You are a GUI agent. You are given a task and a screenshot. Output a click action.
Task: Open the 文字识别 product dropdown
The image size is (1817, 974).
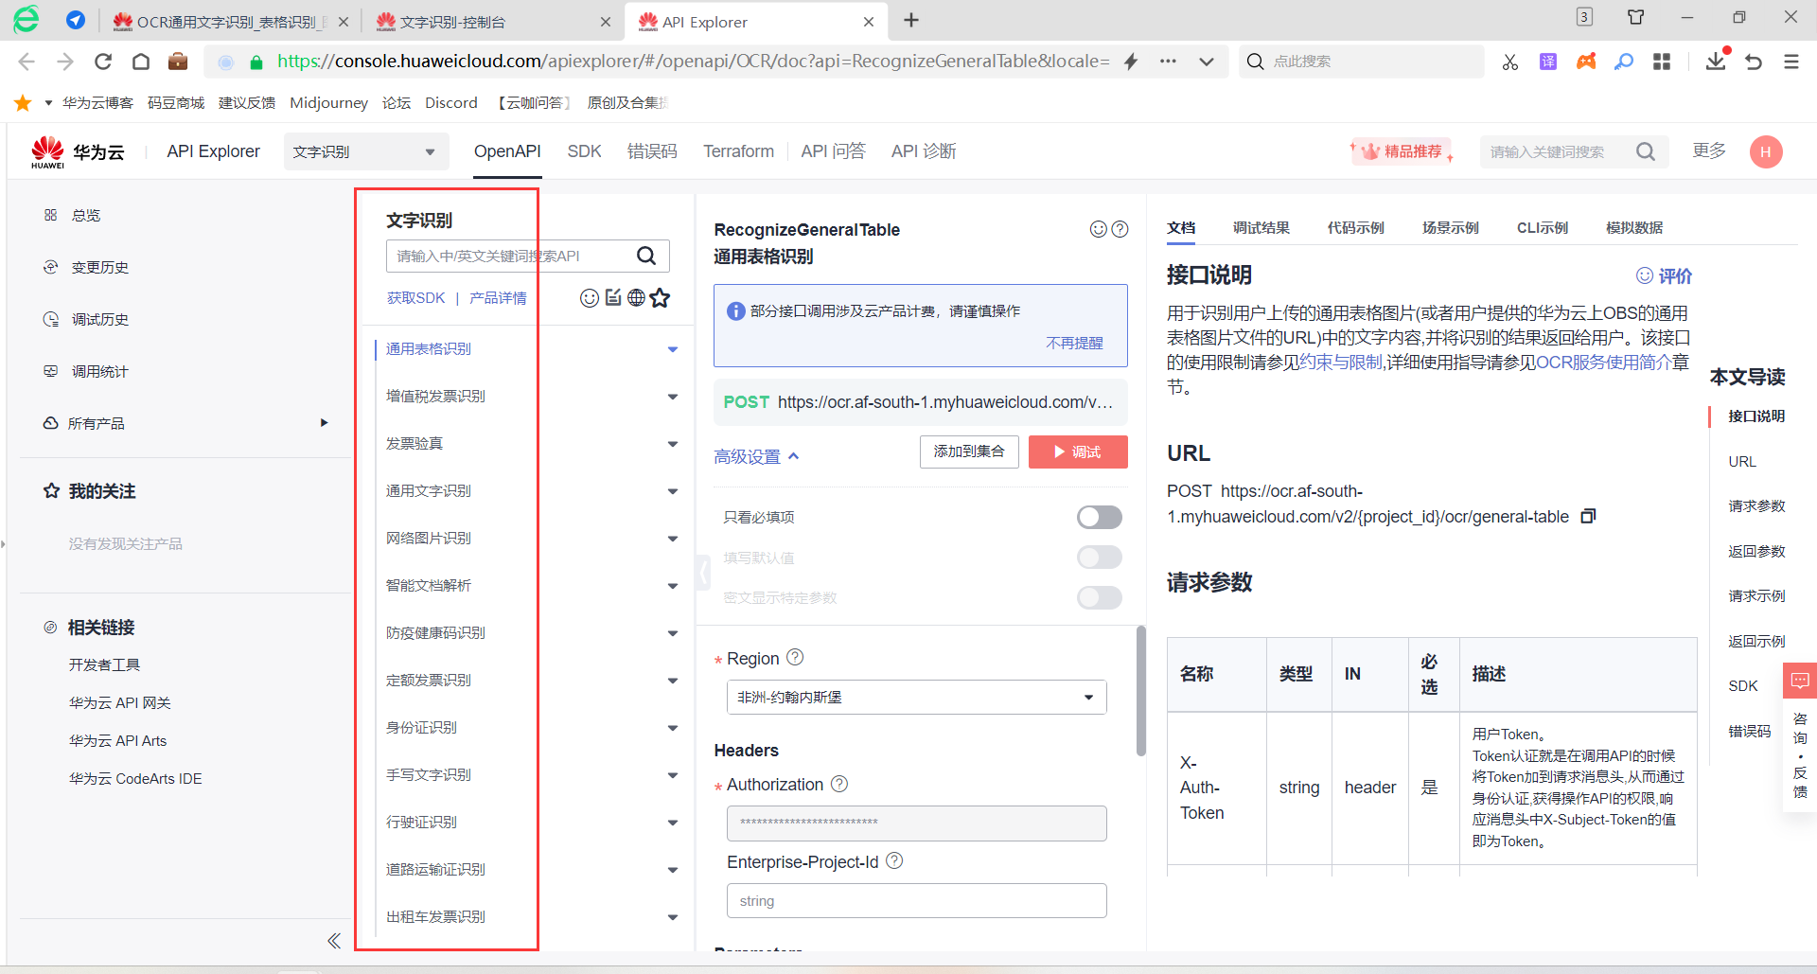tap(366, 151)
